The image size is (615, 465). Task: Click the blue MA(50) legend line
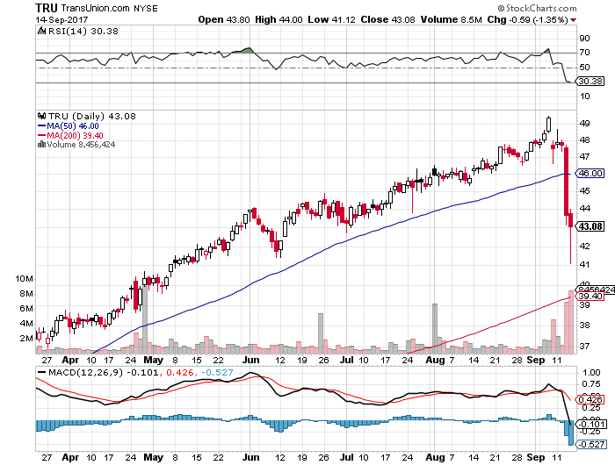click(40, 125)
